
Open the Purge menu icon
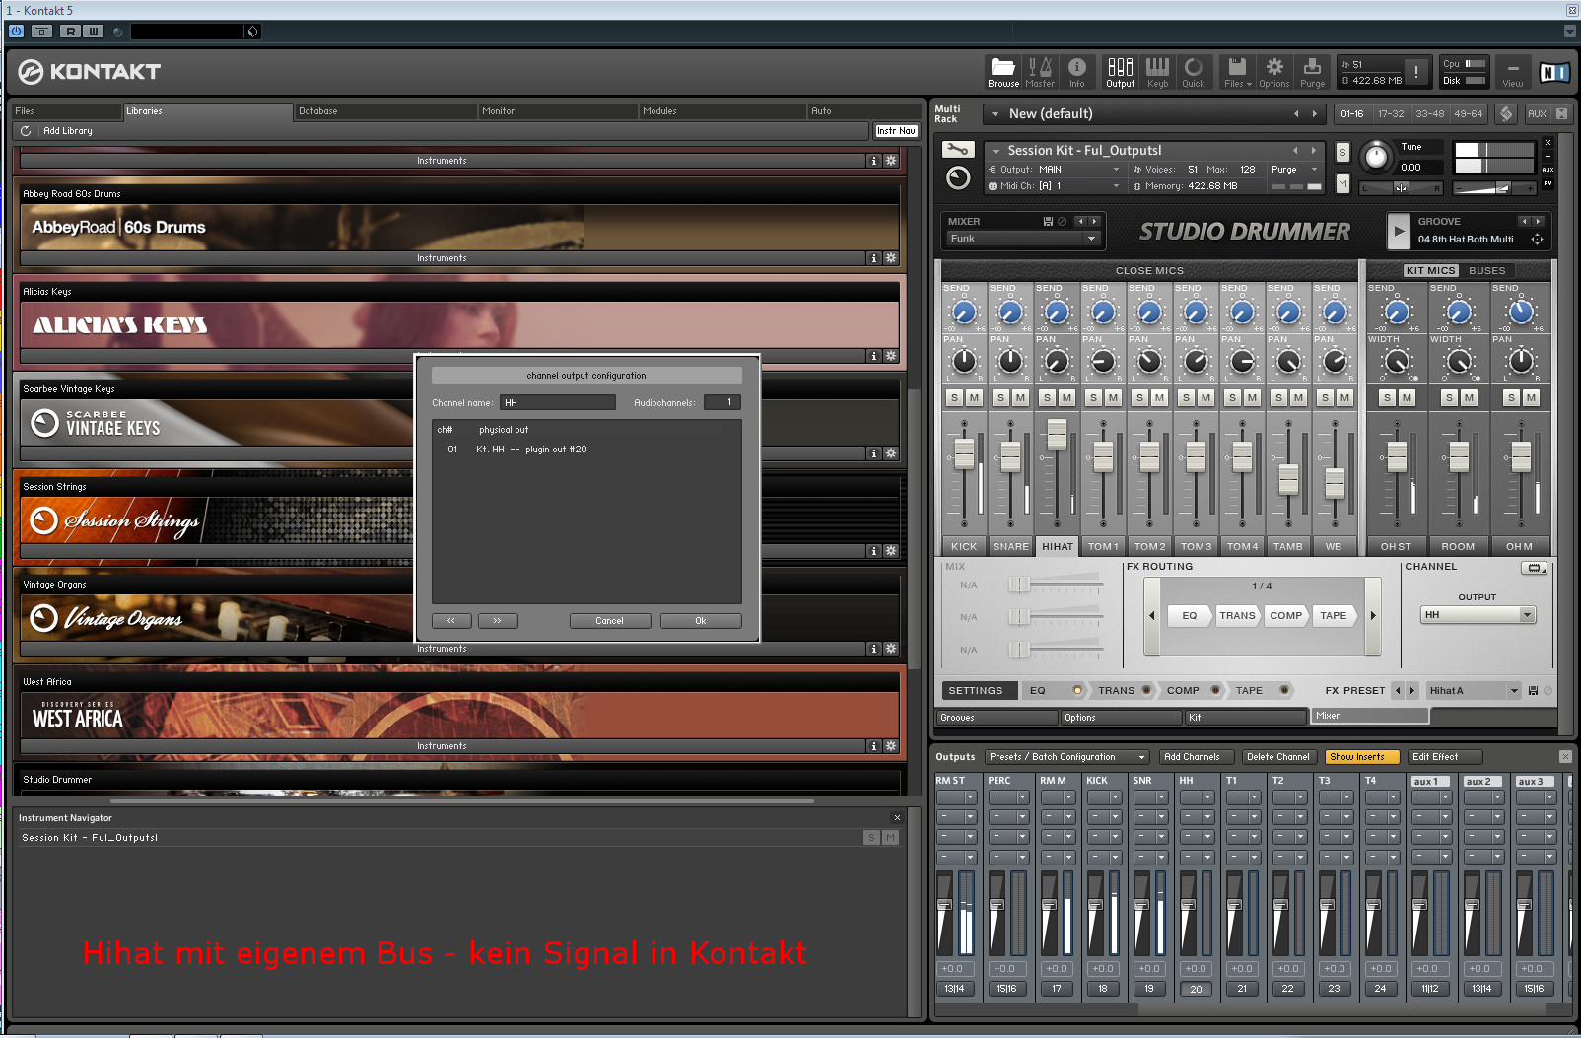pyautogui.click(x=1312, y=72)
